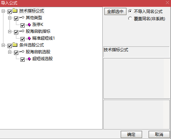Click the magenta cube icon beside 精准超短线1
The height and width of the screenshot is (139, 171).
(29, 39)
